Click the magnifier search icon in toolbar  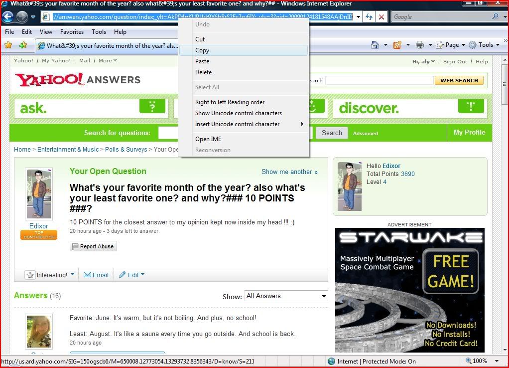pos(495,16)
